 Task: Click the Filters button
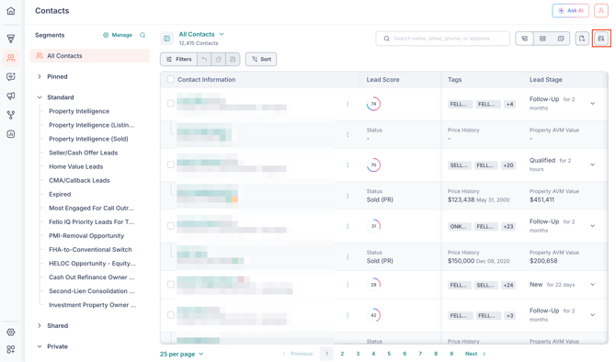178,60
